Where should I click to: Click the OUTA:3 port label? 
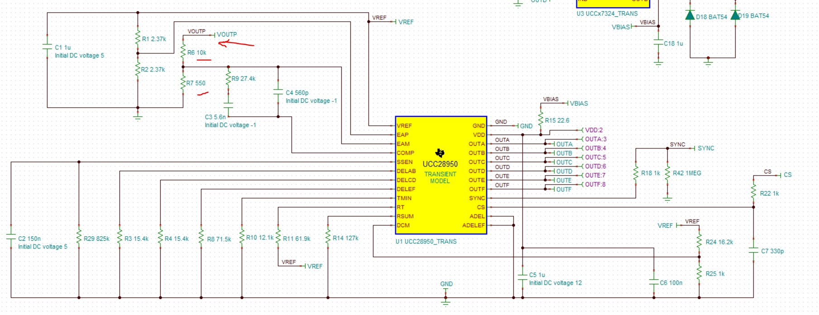click(595, 139)
